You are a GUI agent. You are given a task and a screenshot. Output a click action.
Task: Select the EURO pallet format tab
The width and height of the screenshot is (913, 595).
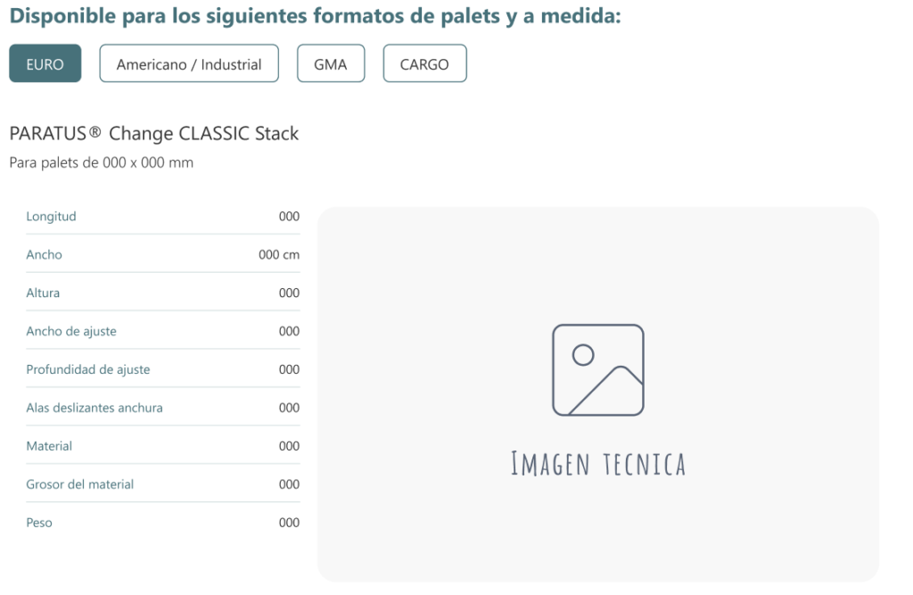click(x=45, y=64)
